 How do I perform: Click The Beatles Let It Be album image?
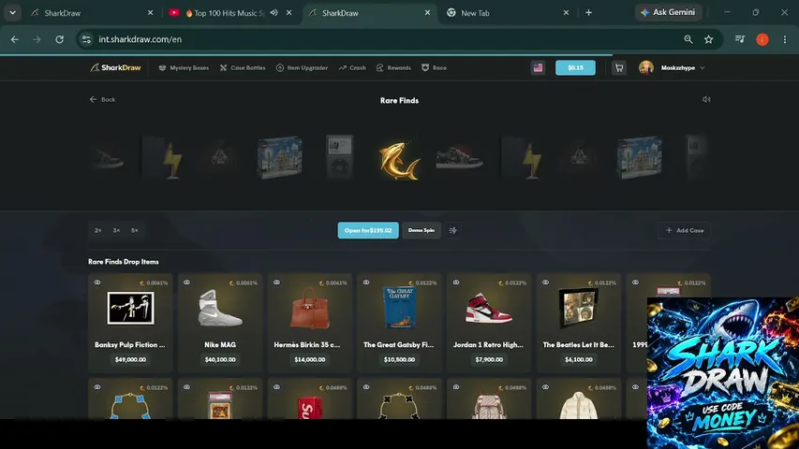click(x=578, y=308)
